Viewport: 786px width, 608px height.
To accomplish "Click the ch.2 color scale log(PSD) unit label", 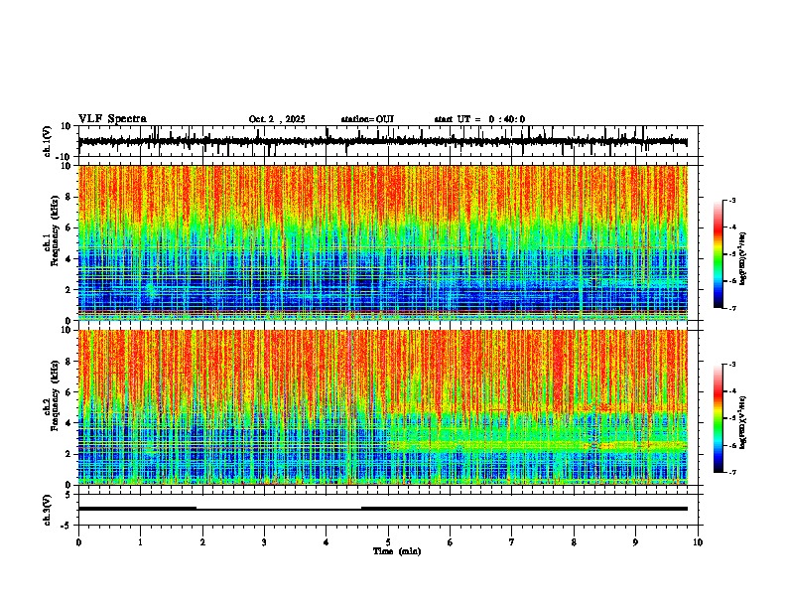I will coord(743,422).
